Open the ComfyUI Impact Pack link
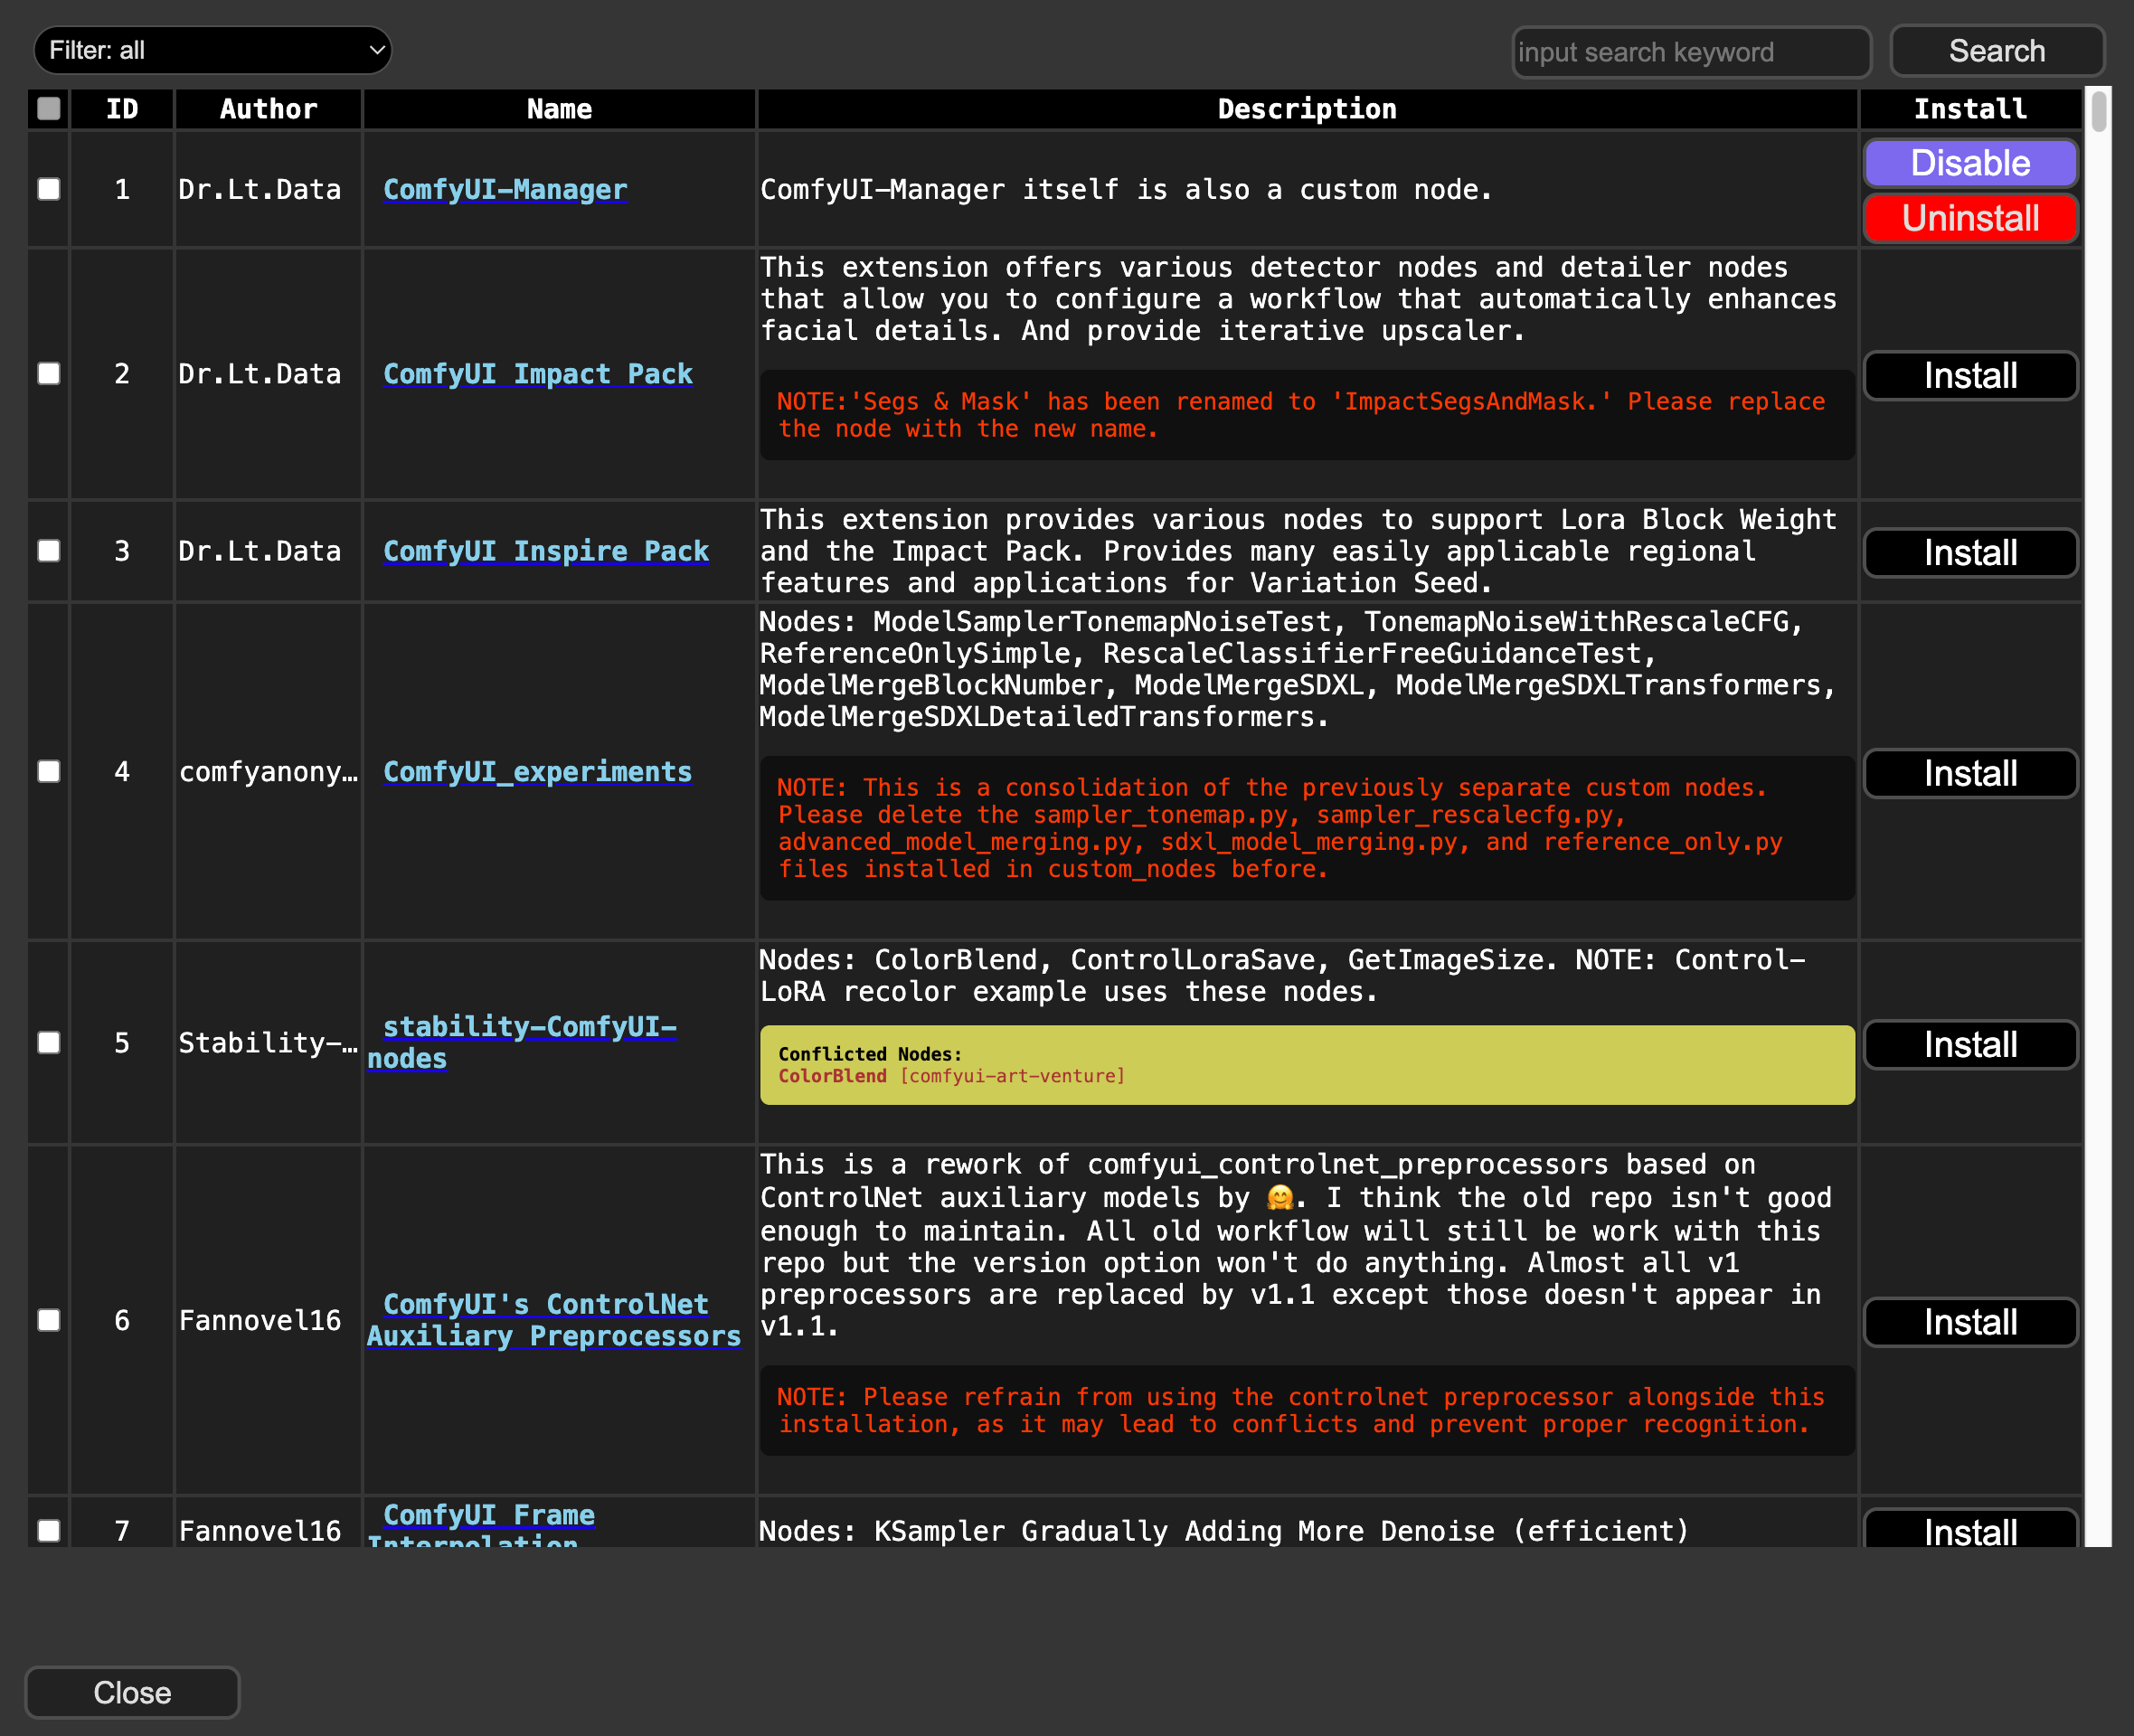This screenshot has width=2134, height=1736. click(537, 373)
